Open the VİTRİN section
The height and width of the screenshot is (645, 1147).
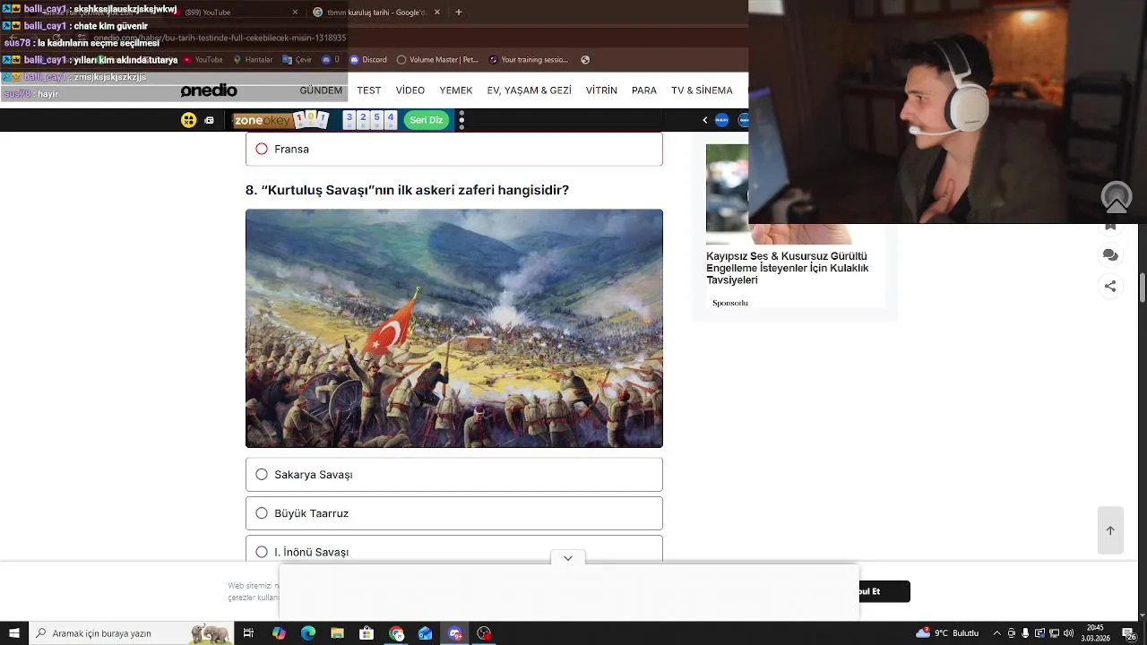click(x=601, y=90)
